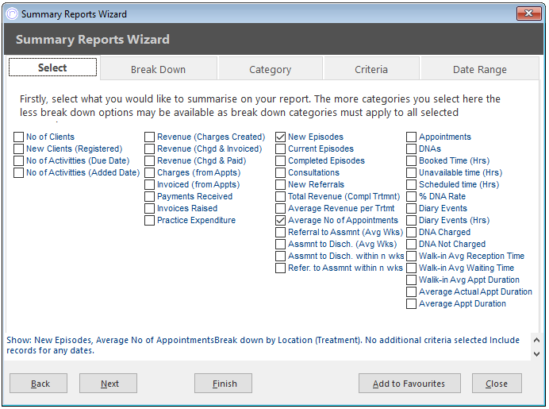Close the Summary Reports Wizard window
Viewport: 549px width, 409px height.
[528, 14]
